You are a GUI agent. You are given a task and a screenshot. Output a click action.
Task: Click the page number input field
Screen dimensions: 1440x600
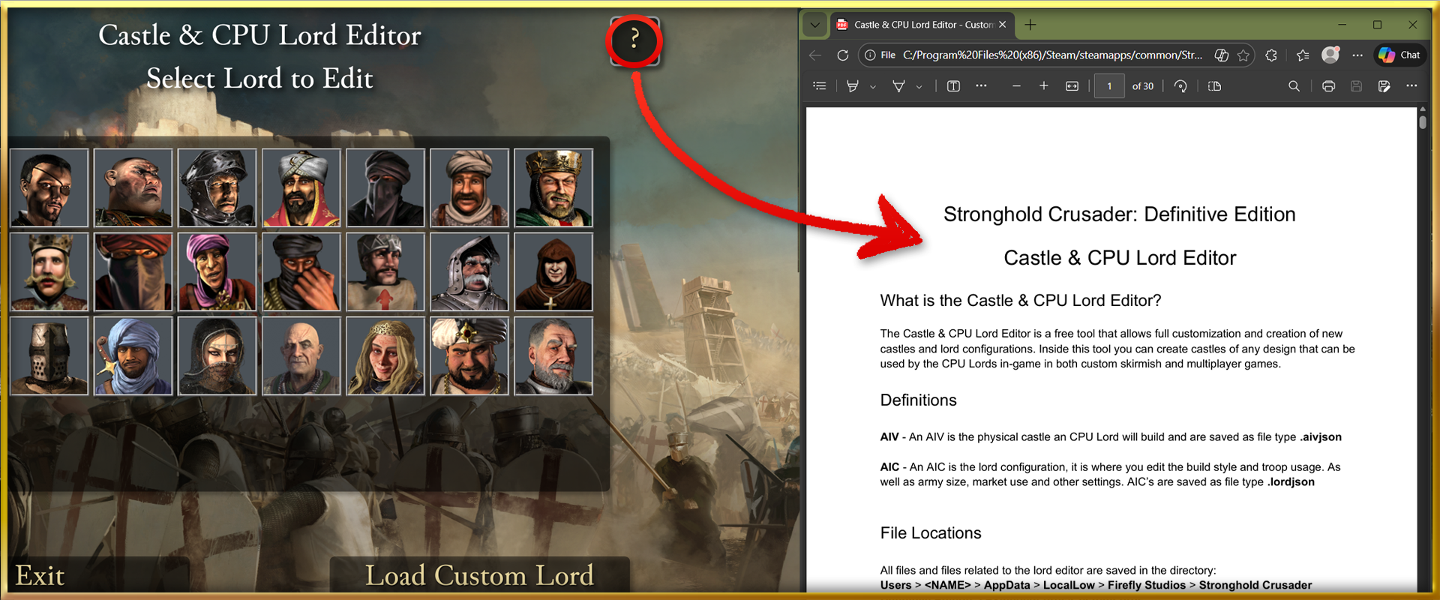(x=1109, y=86)
